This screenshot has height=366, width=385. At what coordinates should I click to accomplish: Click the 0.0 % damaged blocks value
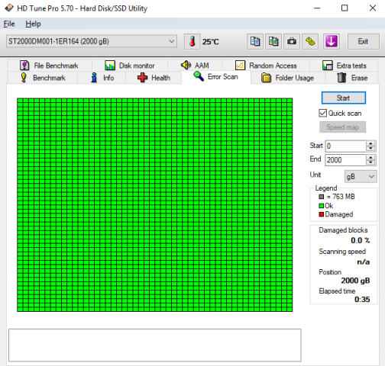[360, 240]
